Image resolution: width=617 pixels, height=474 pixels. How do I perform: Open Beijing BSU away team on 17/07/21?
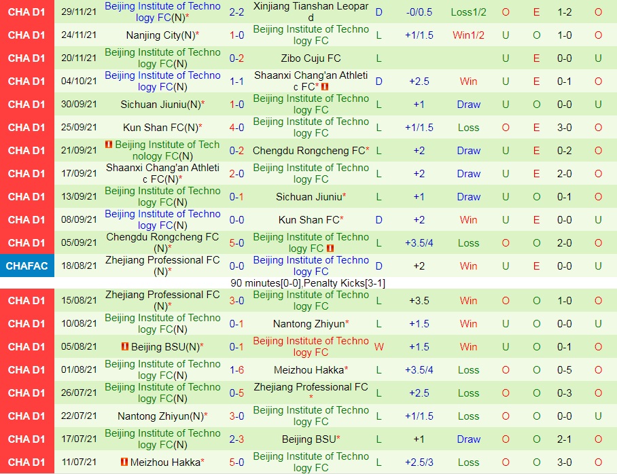pos(311,439)
